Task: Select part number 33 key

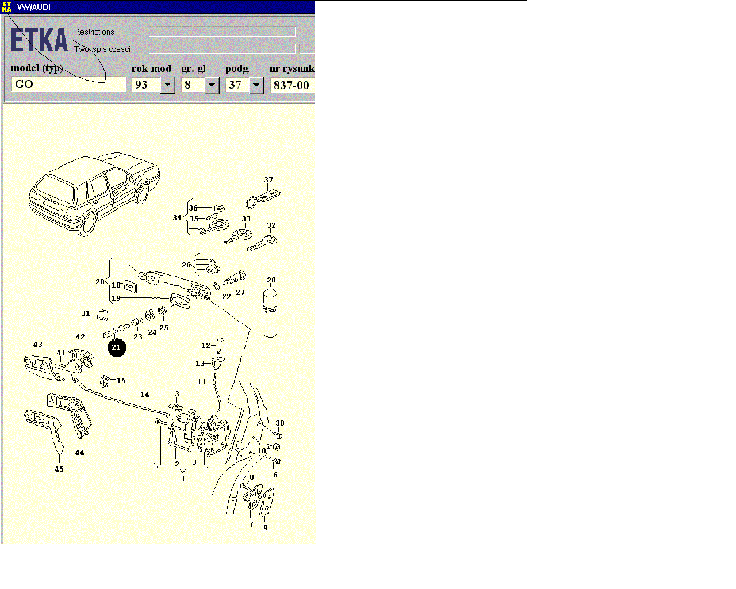Action: (246, 219)
